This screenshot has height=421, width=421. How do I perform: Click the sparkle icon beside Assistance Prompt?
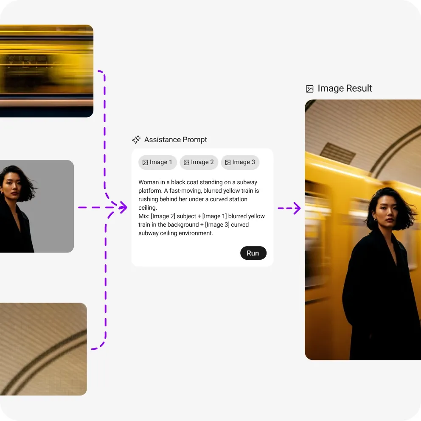(136, 139)
